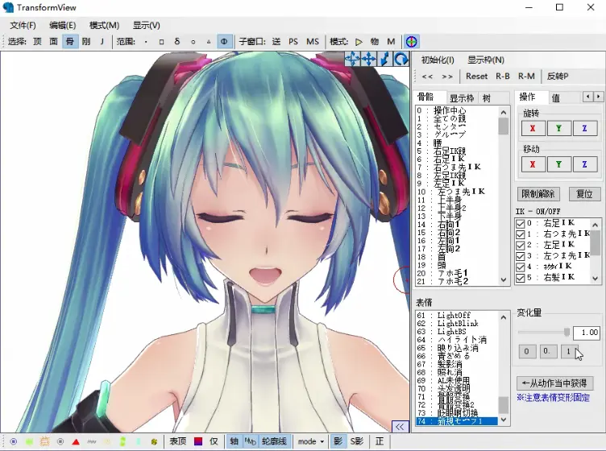Click the ←从动作当中获得 button

(554, 383)
